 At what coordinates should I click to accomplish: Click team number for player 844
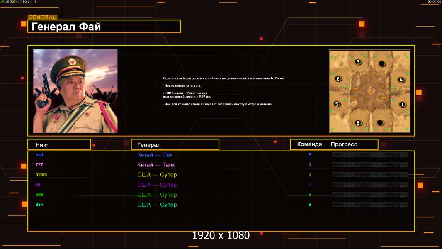pyautogui.click(x=310, y=205)
